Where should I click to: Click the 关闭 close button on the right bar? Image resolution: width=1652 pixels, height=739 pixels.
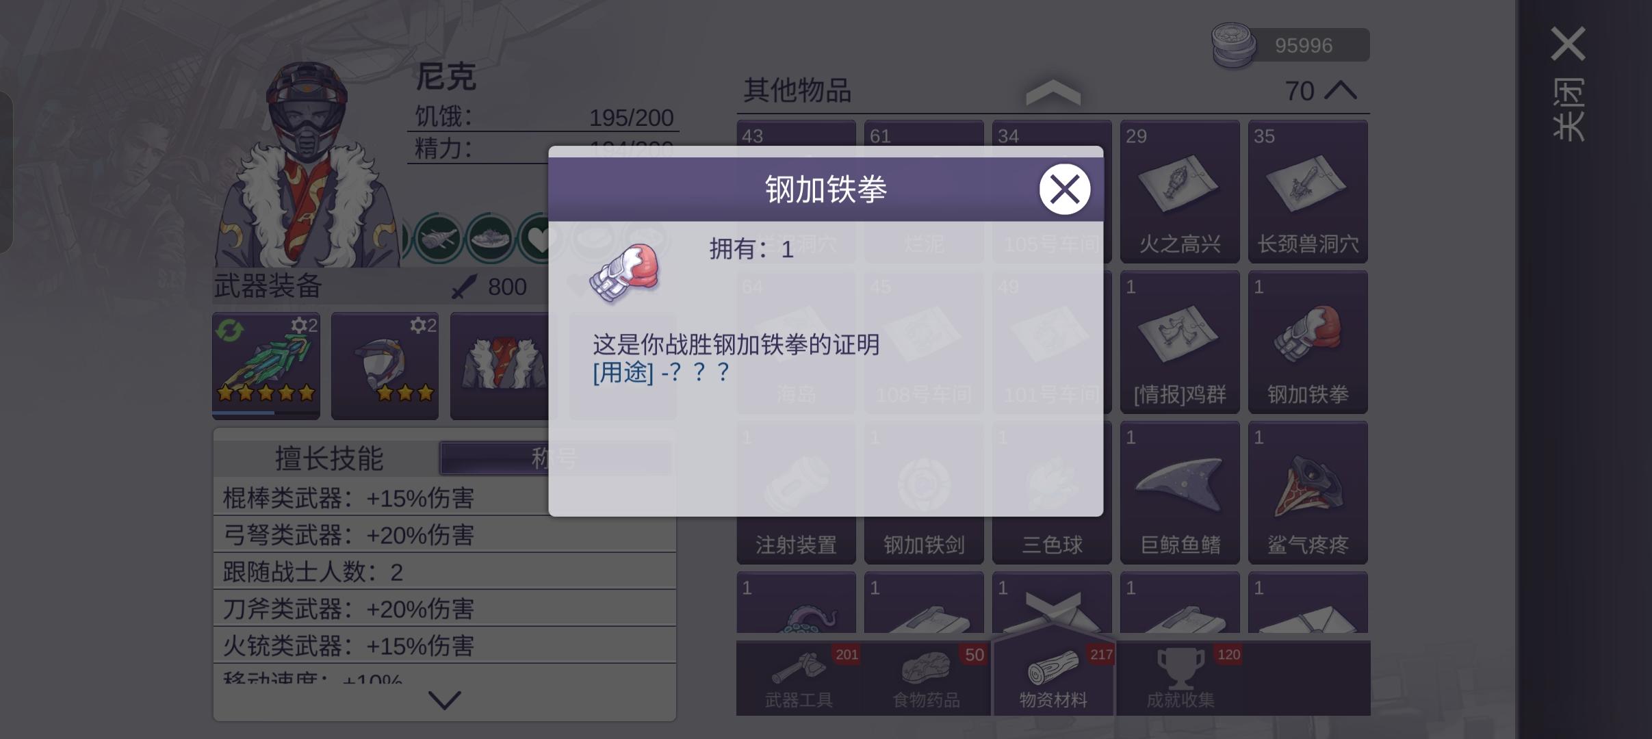coord(1568,83)
